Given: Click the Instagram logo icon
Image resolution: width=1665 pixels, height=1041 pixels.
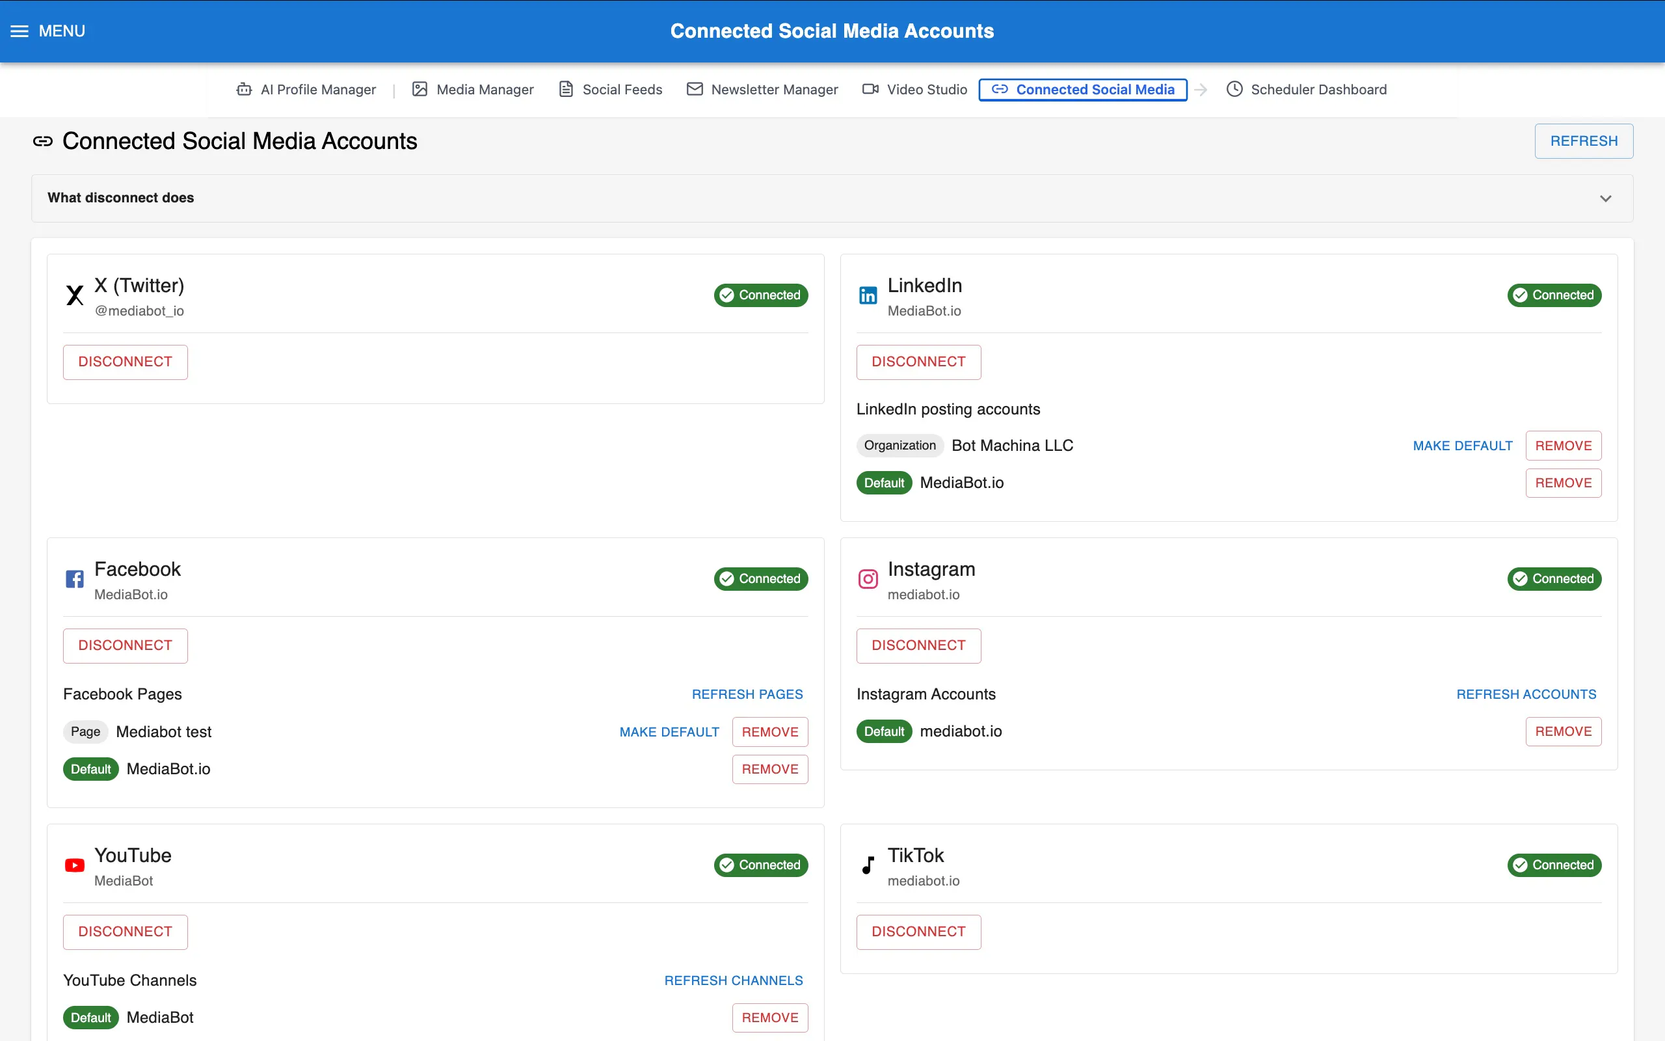Looking at the screenshot, I should coord(868,579).
